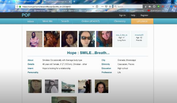
Task: Click 'Hope : SMILE...Breath...' heading
Action: click(x=88, y=53)
